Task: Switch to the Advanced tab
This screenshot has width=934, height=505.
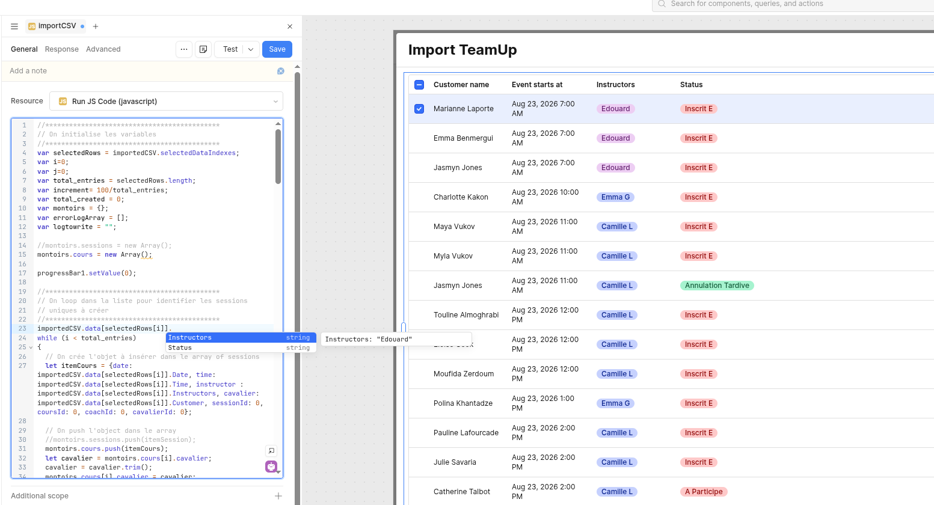Action: [x=103, y=49]
